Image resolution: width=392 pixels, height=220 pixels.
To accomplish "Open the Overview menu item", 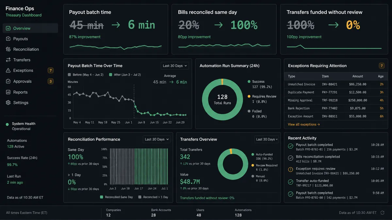I will [x=30, y=28].
